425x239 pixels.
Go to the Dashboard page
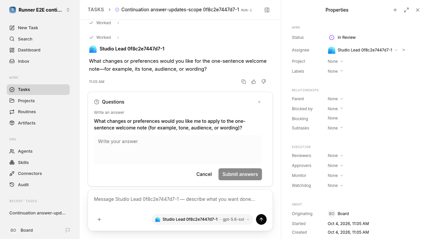[x=38, y=50]
